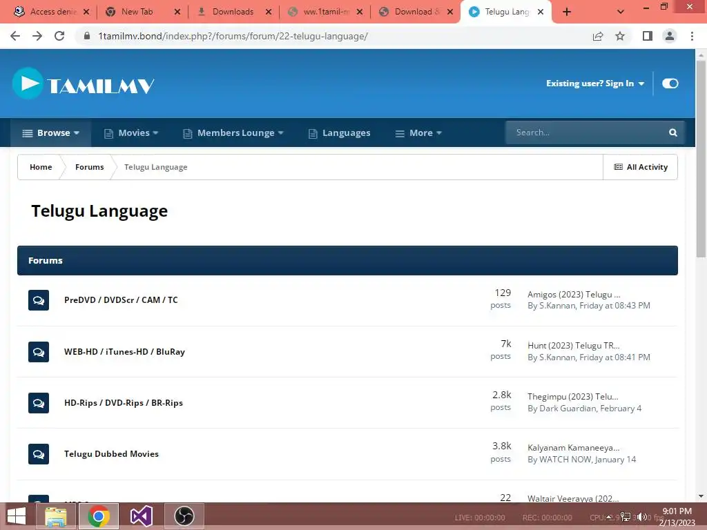The width and height of the screenshot is (707, 530).
Task: Expand the Browse menu
Action: (51, 133)
